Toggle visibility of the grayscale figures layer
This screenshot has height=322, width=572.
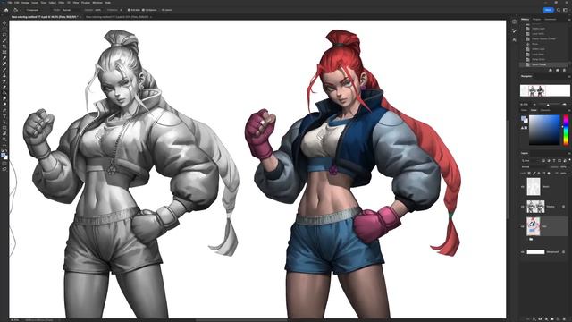pos(522,207)
